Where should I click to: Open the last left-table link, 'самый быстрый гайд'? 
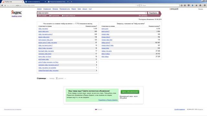pos(49,71)
